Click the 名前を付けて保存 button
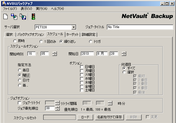The width and height of the screenshot is (176, 123). coord(109,117)
